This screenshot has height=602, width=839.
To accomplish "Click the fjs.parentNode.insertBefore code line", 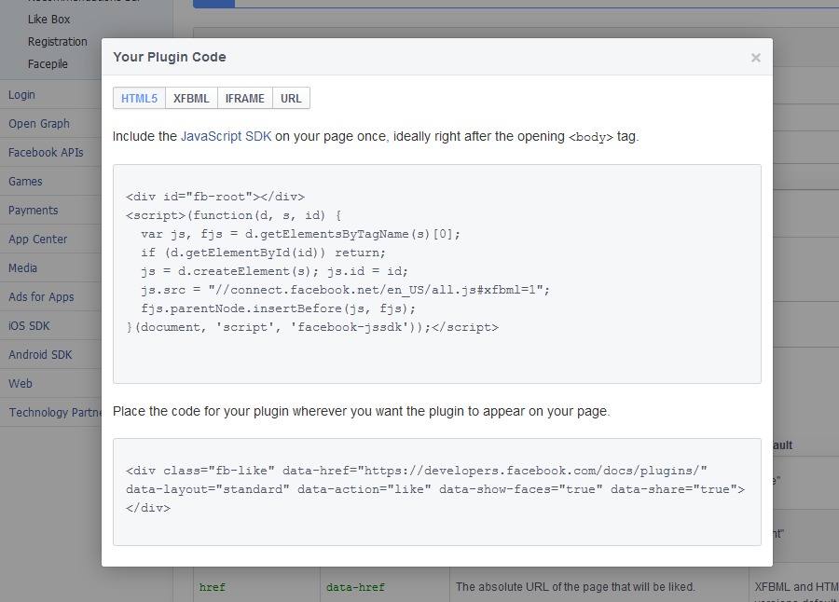I will click(x=278, y=308).
